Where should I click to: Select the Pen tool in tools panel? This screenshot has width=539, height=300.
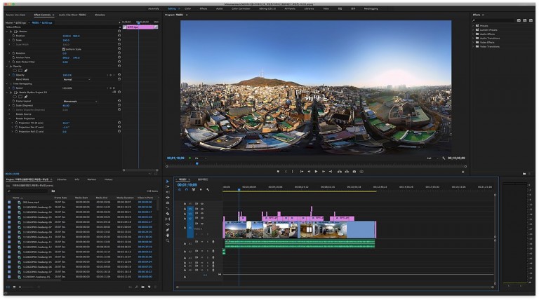click(168, 229)
